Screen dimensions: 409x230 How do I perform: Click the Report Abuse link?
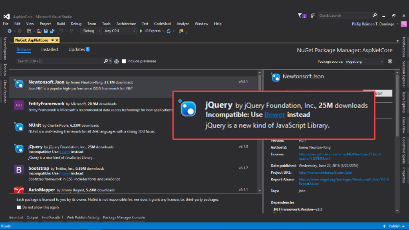344,182
